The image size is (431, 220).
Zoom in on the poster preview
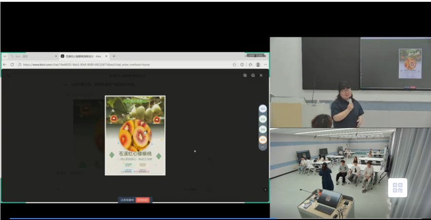pos(245,75)
